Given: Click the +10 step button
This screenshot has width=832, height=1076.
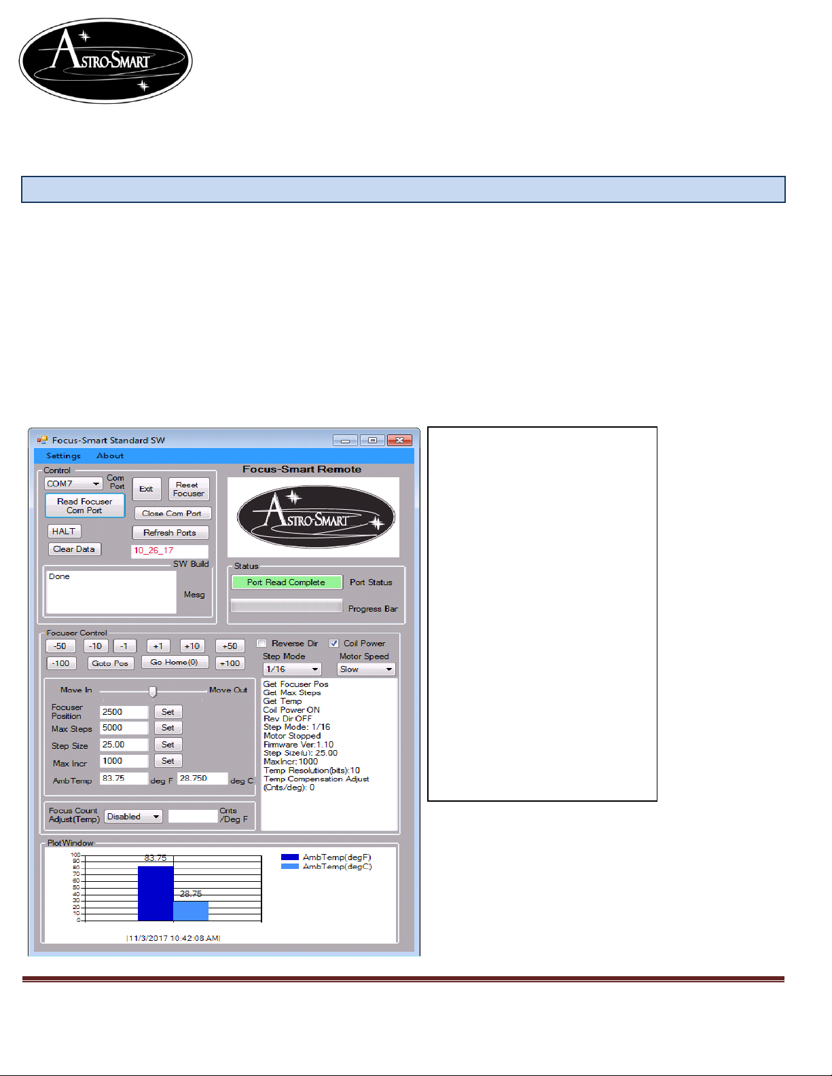Looking at the screenshot, I should (x=192, y=646).
